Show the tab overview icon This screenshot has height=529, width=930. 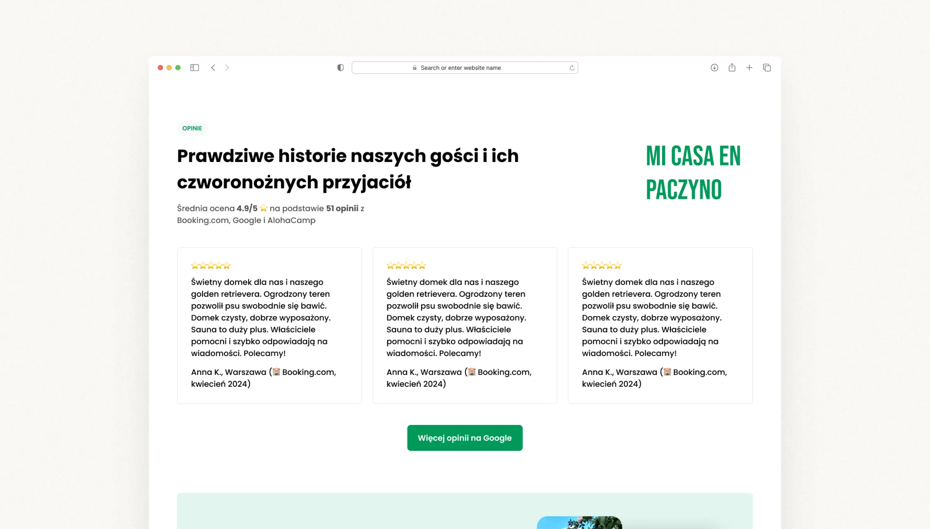(767, 68)
